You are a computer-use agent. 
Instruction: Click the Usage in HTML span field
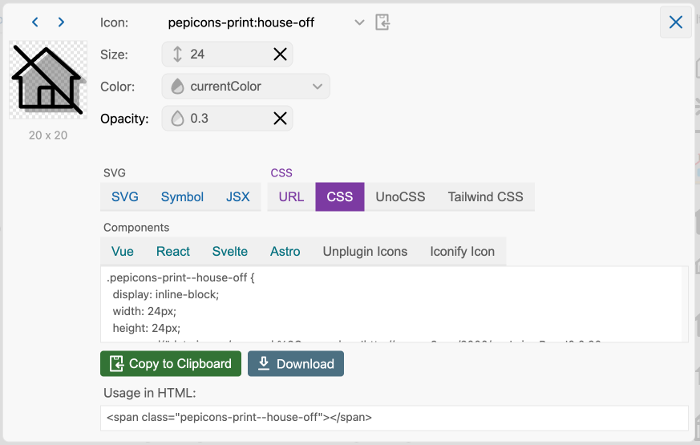coord(394,418)
